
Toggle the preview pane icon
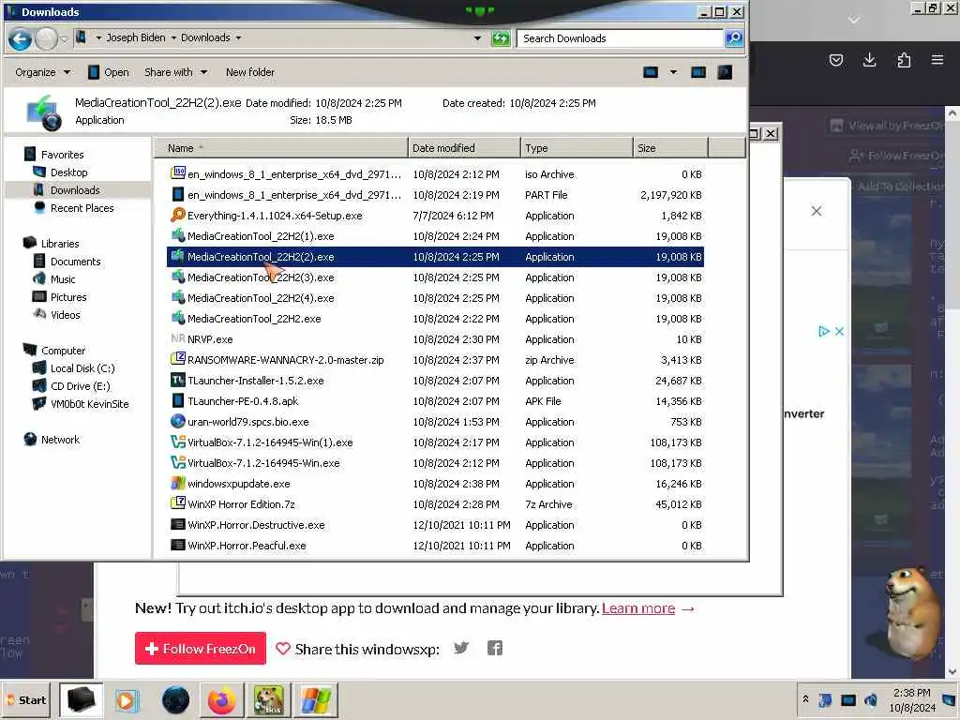697,72
